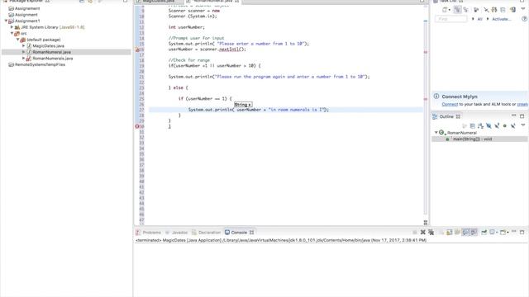The image size is (529, 297).
Task: Collapse the Assignment1 project
Action: point(6,21)
